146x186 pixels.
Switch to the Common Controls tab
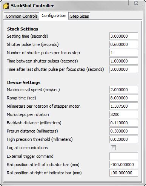point(22,16)
